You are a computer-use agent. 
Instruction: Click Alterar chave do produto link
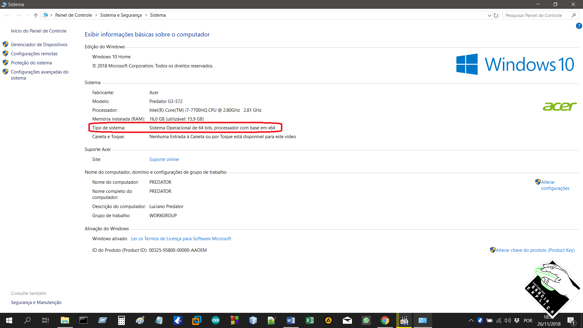click(x=535, y=250)
